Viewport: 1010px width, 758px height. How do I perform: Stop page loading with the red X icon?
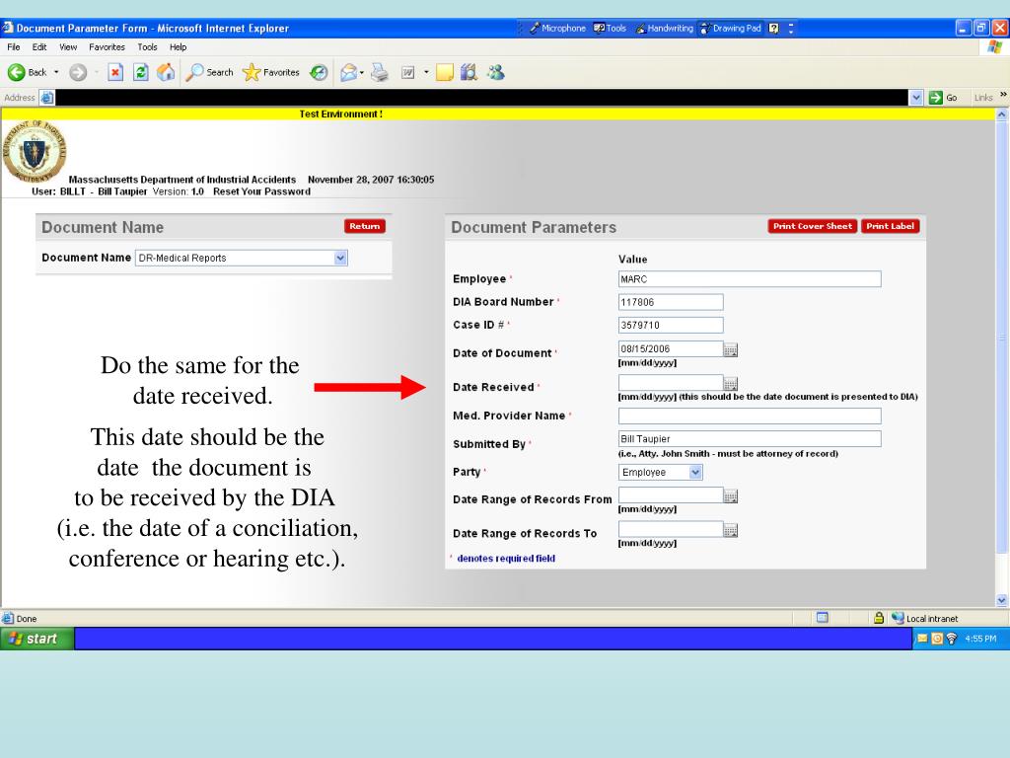(115, 72)
